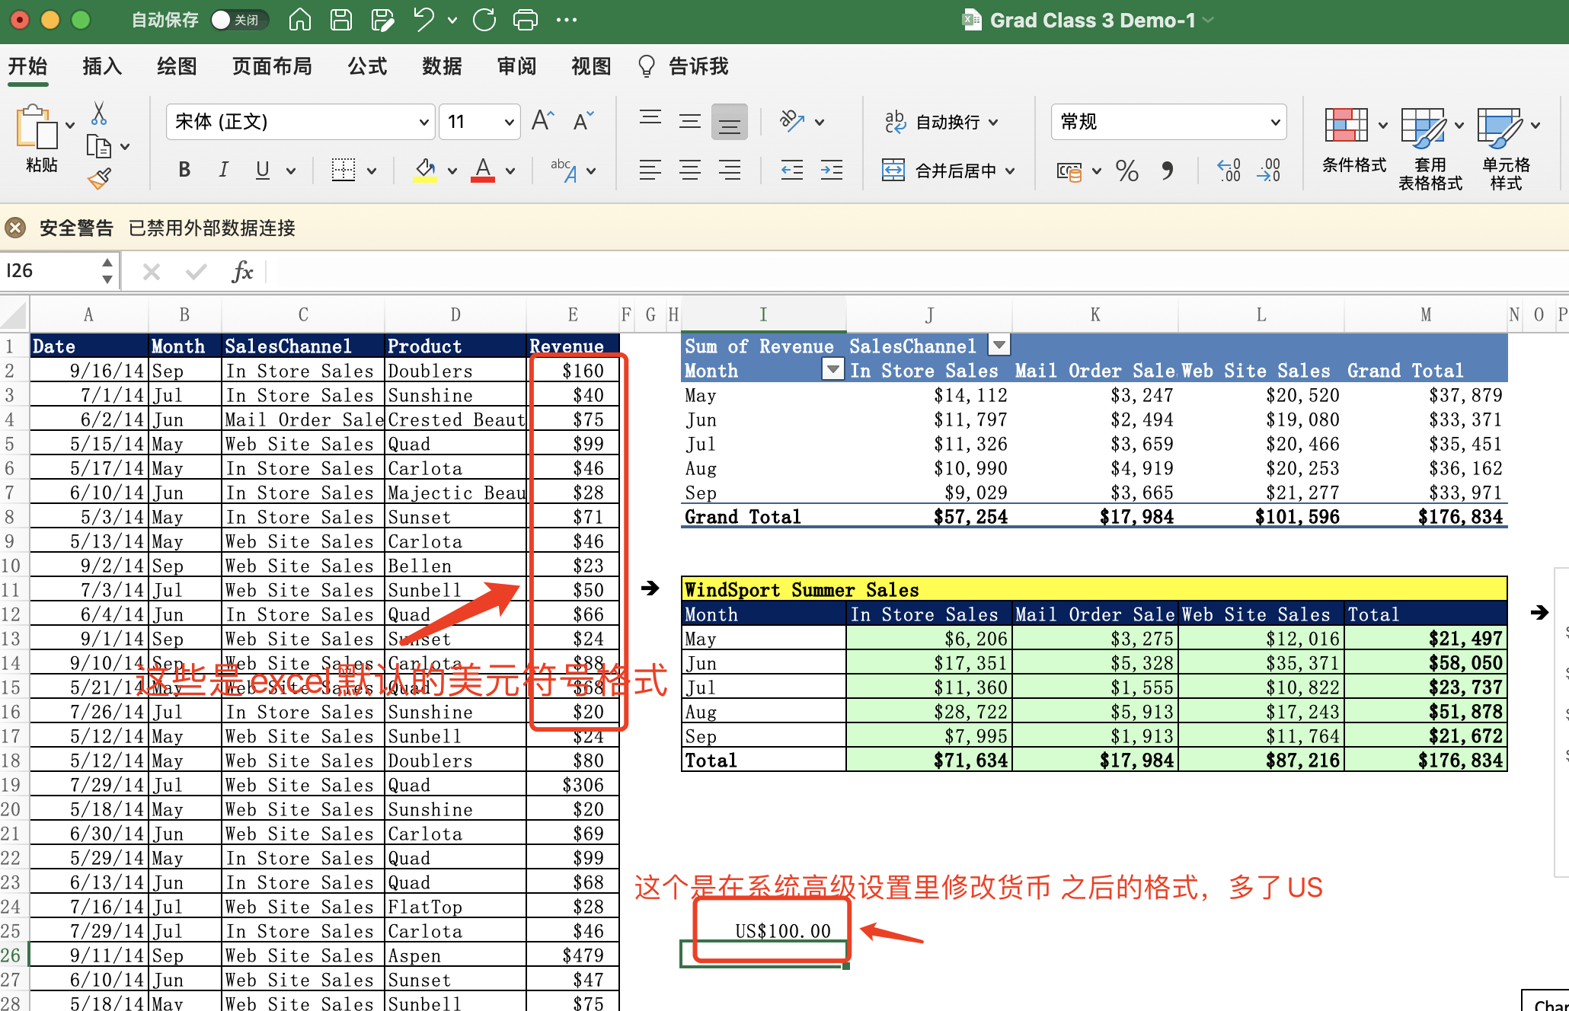Open the Formulas ribbon tab
The height and width of the screenshot is (1011, 1569).
point(367,67)
